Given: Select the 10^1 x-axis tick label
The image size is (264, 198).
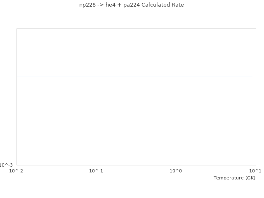Looking at the screenshot, I should (255, 171).
